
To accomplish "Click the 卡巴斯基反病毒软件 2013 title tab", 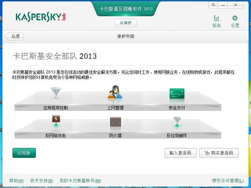I will click(x=126, y=9).
